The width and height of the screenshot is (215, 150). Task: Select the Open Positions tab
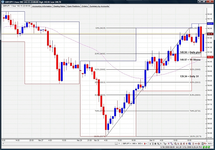pyautogui.click(x=73, y=6)
